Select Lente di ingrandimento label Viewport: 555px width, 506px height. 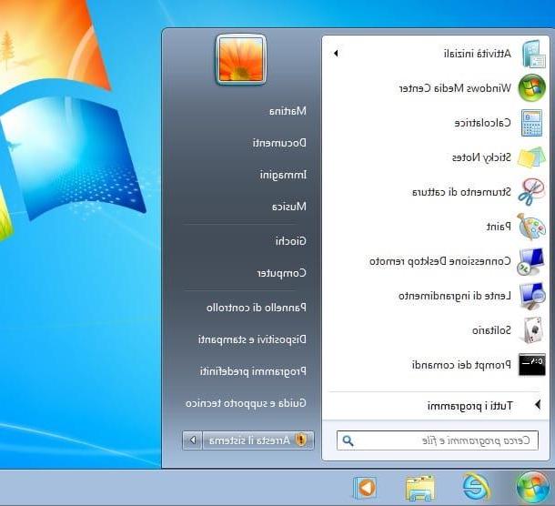[455, 296]
